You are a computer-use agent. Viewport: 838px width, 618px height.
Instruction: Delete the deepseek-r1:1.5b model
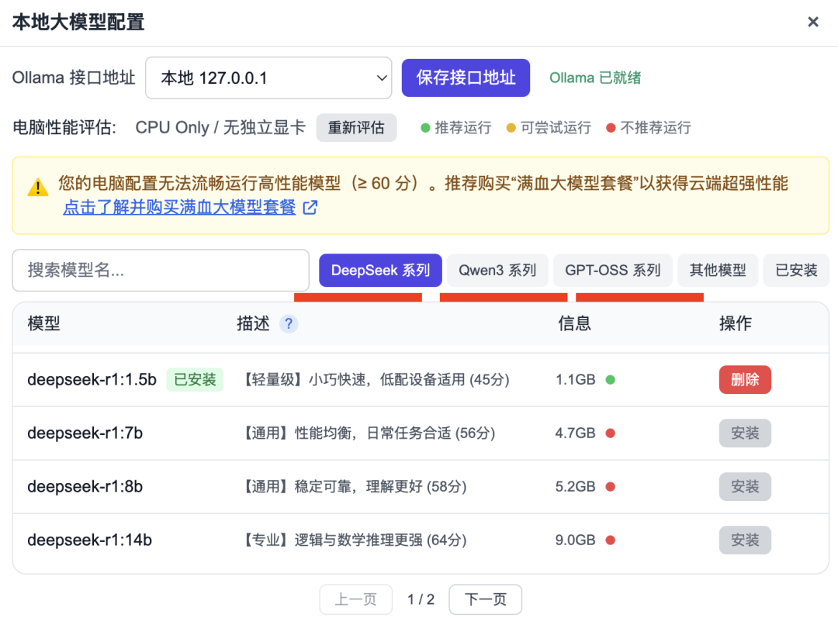(x=745, y=380)
